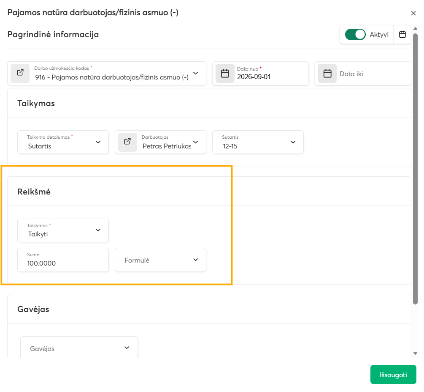Screen dimensions: 424x392
Task: Open Sutartis dropdown with value 12-15
Action: click(258, 142)
